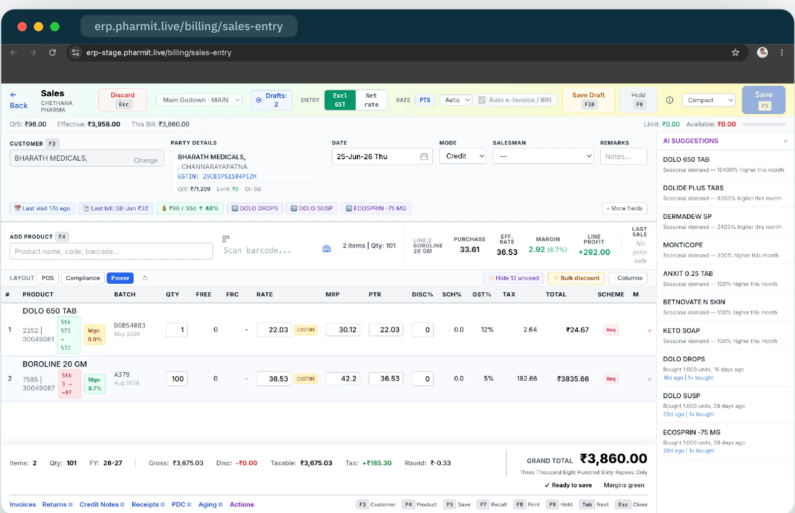Open the info icon beside Hold

pyautogui.click(x=669, y=100)
